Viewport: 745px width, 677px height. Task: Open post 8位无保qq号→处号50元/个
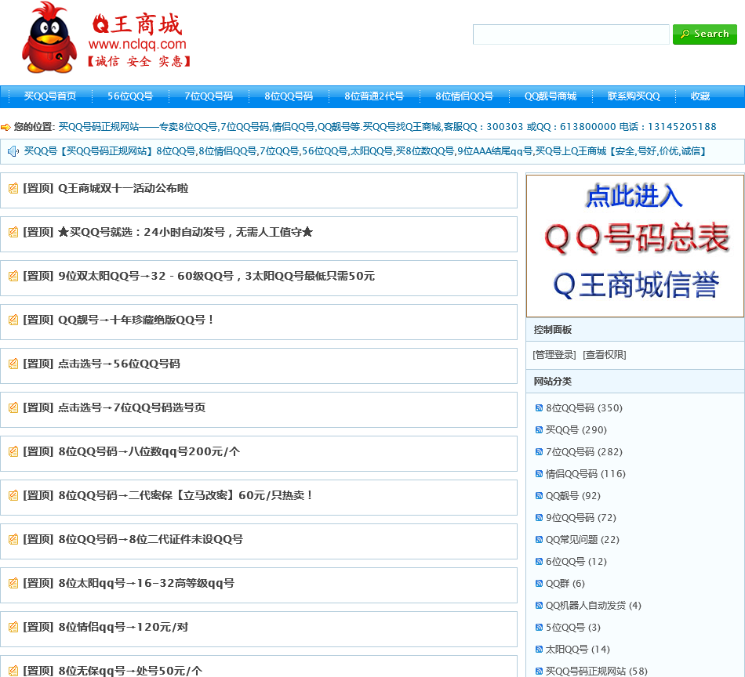[x=130, y=671]
